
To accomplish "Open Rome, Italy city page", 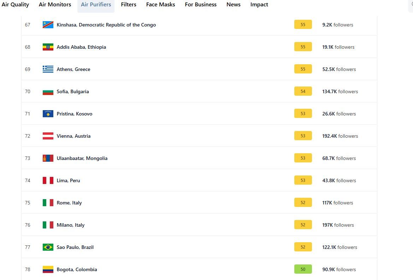I will [x=69, y=203].
